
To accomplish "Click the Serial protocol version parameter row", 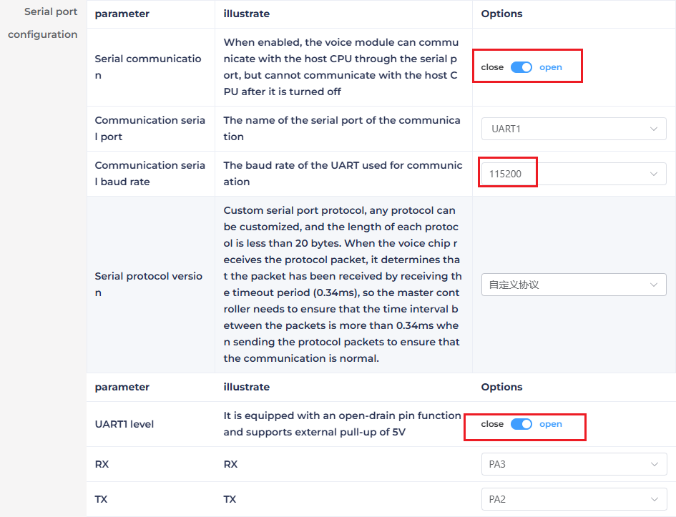I will click(381, 285).
